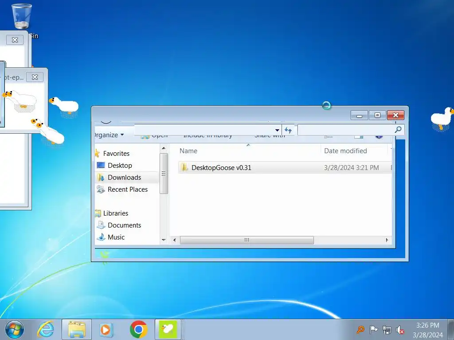Open the Music library
This screenshot has height=340, width=454.
(x=116, y=237)
